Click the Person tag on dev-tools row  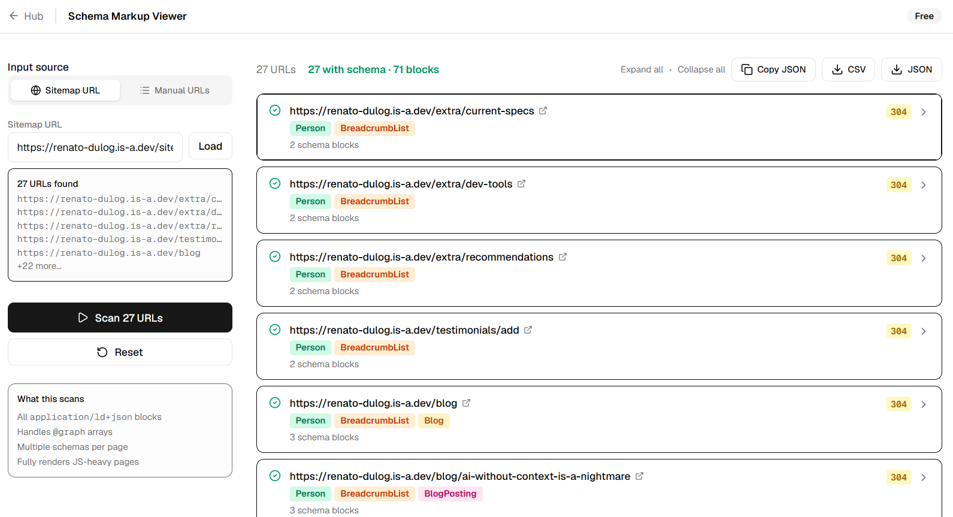(x=310, y=201)
